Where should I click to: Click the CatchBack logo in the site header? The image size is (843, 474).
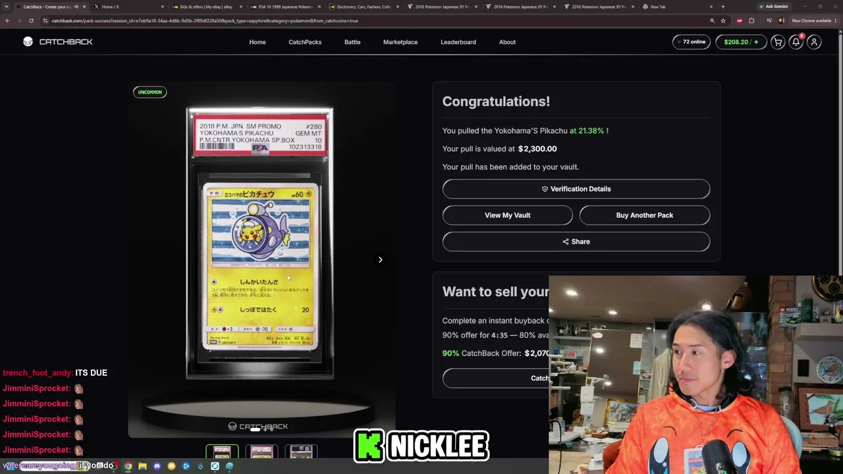[x=57, y=41]
